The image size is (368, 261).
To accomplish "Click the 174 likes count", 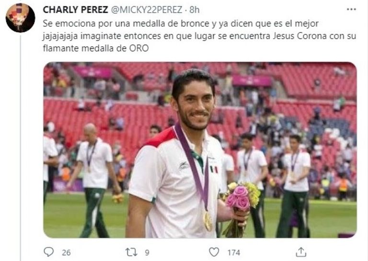I will click(x=233, y=252).
